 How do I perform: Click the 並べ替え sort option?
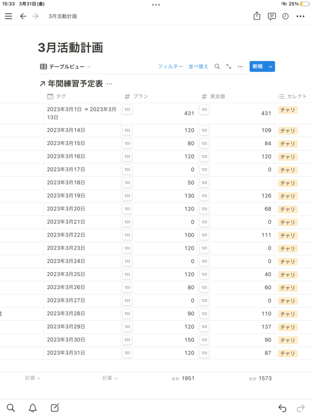click(198, 67)
